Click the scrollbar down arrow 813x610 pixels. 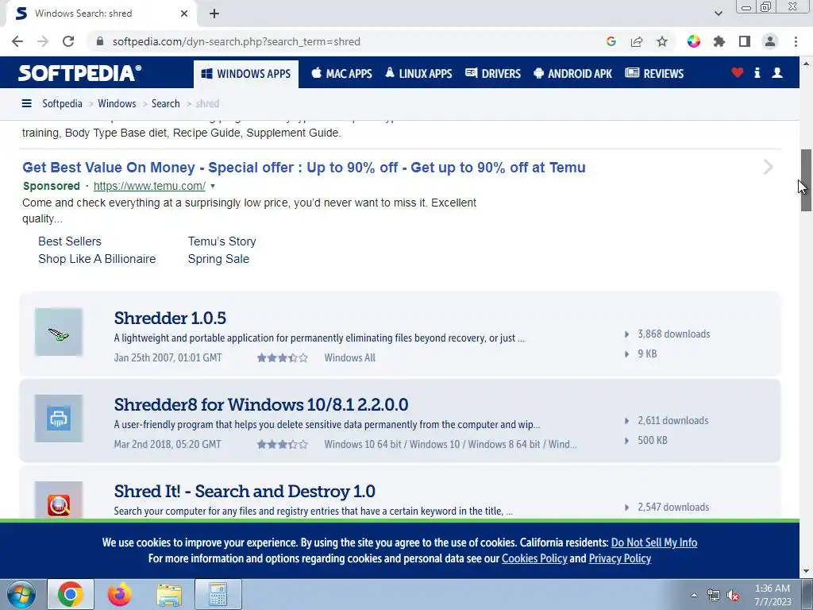806,571
